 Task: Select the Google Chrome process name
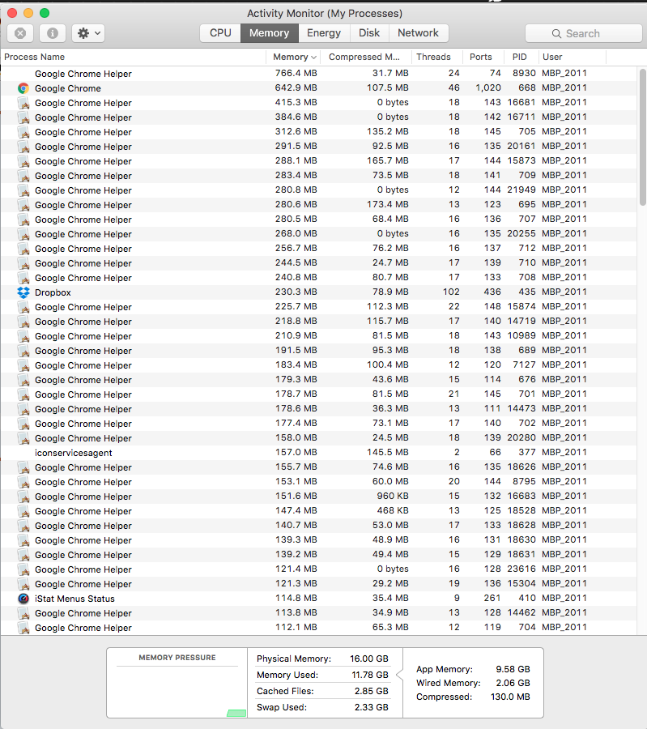[x=68, y=88]
